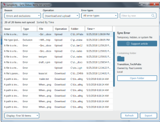Viewport: 160px width, 122px height.
Task: Expand the All error types dropdown
Action: point(100,16)
